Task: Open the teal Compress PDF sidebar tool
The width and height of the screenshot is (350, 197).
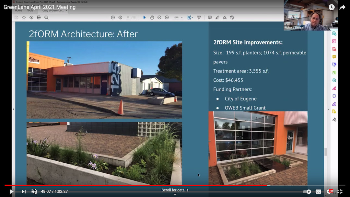Action: tap(334, 80)
